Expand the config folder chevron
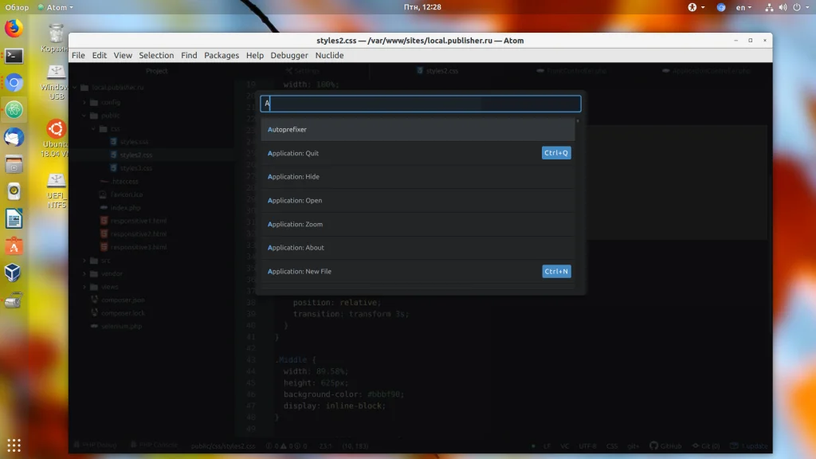 pos(84,103)
